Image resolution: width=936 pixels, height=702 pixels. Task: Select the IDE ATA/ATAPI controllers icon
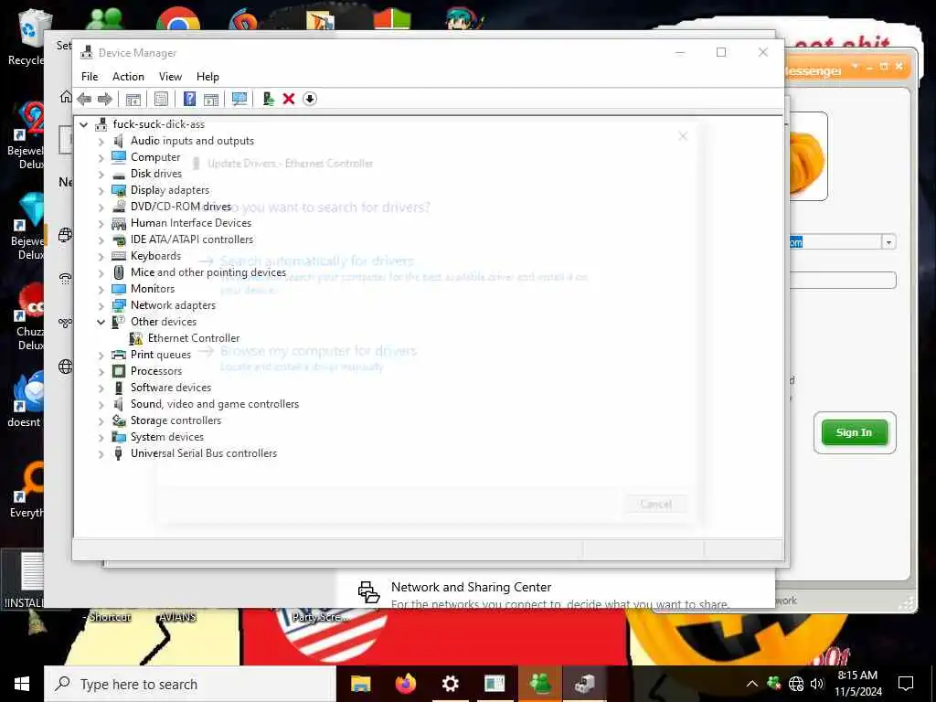click(x=119, y=239)
